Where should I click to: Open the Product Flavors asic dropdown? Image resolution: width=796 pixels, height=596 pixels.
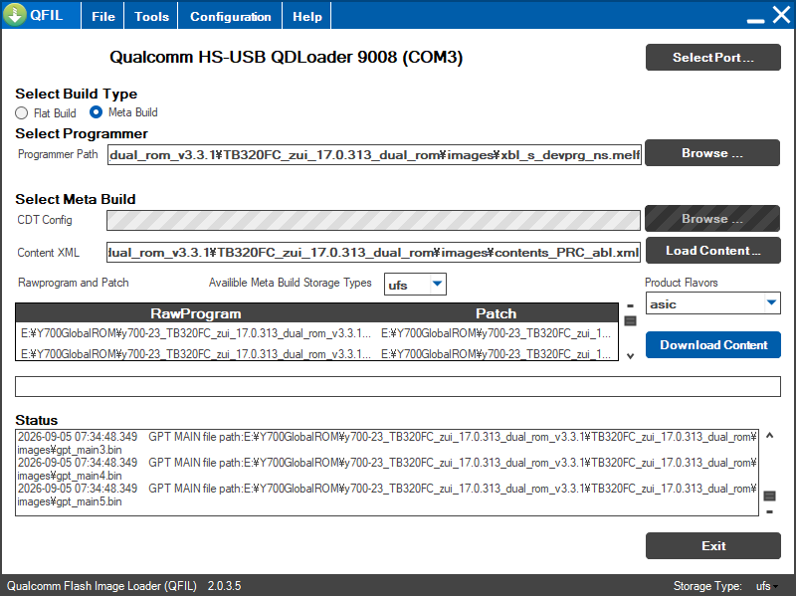click(712, 303)
